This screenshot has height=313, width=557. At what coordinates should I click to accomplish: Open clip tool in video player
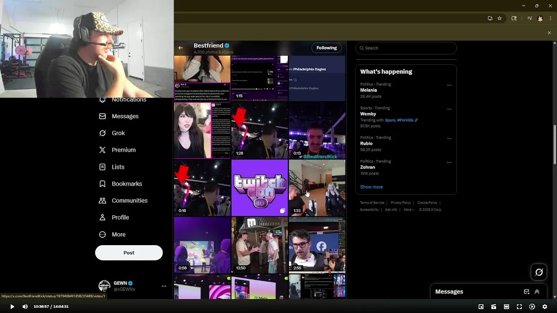coord(493,306)
